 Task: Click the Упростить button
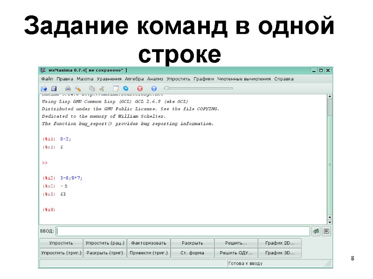tap(61, 243)
